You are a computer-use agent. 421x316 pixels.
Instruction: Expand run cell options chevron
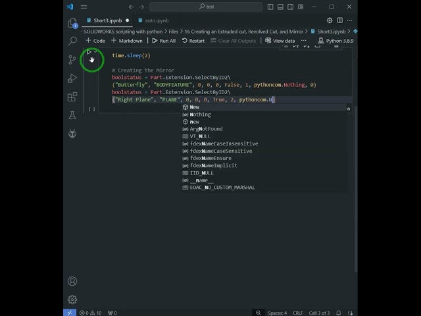click(95, 51)
